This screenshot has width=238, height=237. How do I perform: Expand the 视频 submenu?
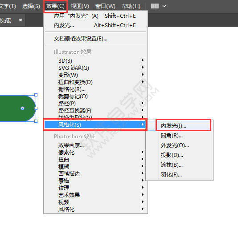tap(96, 202)
